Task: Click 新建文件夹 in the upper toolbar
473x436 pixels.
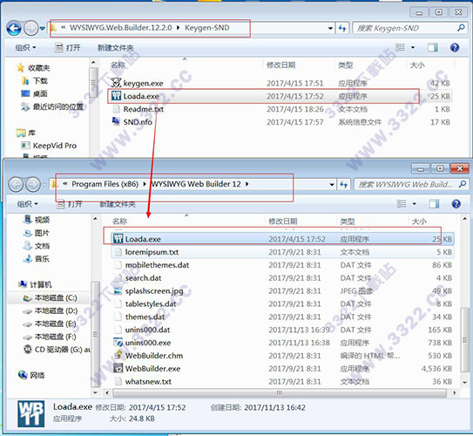Action: click(115, 48)
